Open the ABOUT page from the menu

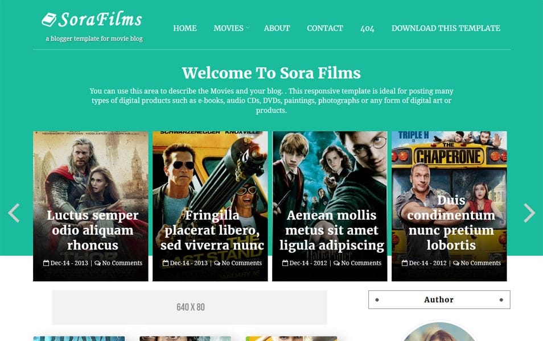277,27
